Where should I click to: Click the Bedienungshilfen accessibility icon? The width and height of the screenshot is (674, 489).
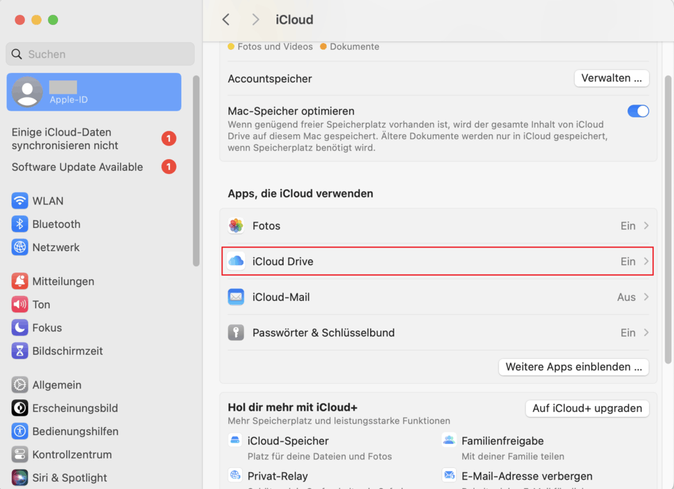pos(20,432)
